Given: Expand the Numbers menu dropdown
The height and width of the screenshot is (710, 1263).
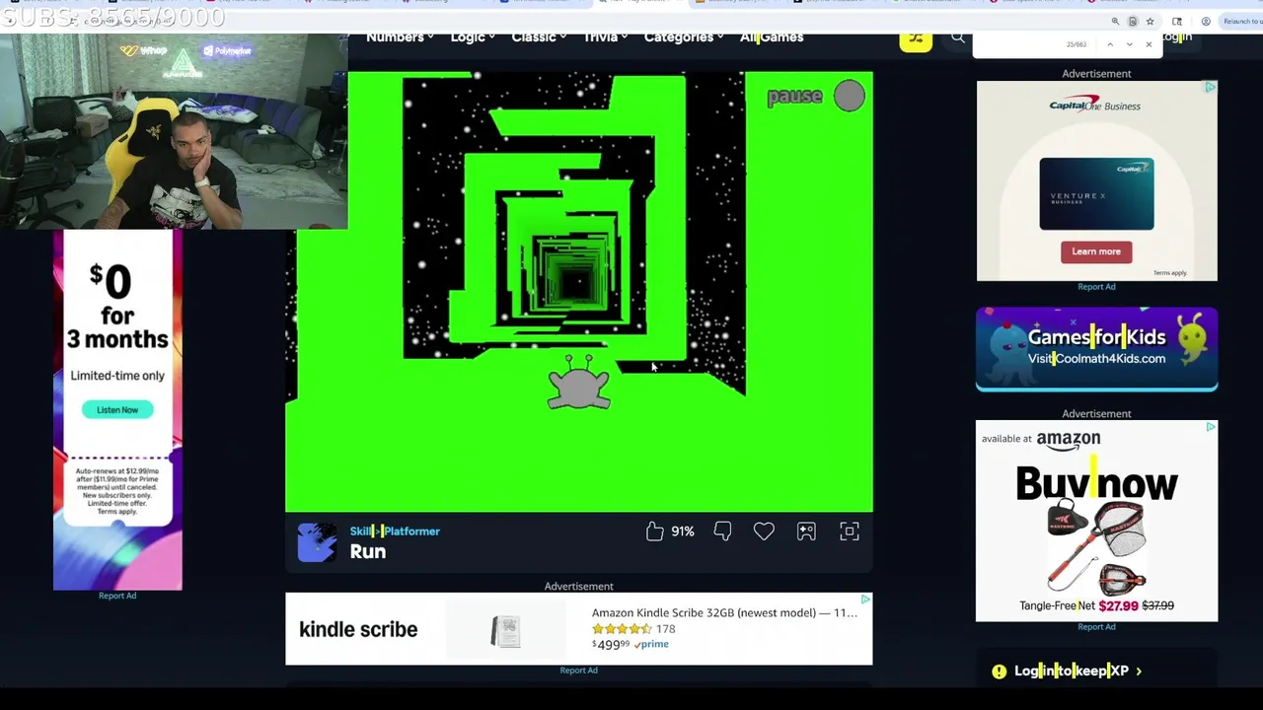Looking at the screenshot, I should (x=400, y=36).
